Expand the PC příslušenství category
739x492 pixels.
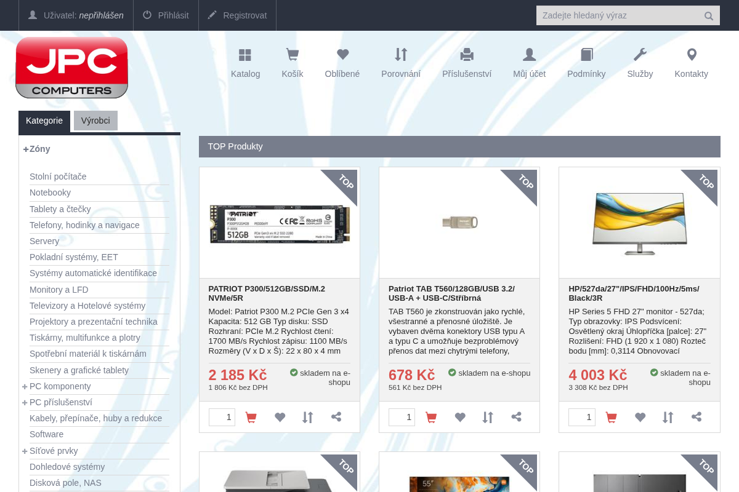pyautogui.click(x=25, y=402)
